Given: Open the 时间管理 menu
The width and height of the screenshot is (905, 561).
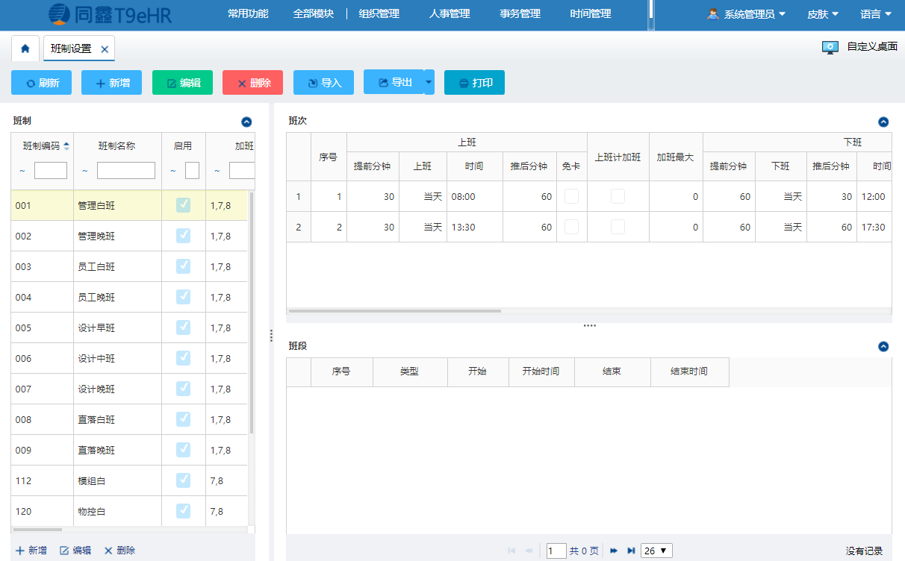Looking at the screenshot, I should coord(590,13).
